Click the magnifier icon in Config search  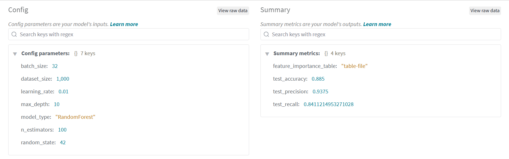coord(14,34)
